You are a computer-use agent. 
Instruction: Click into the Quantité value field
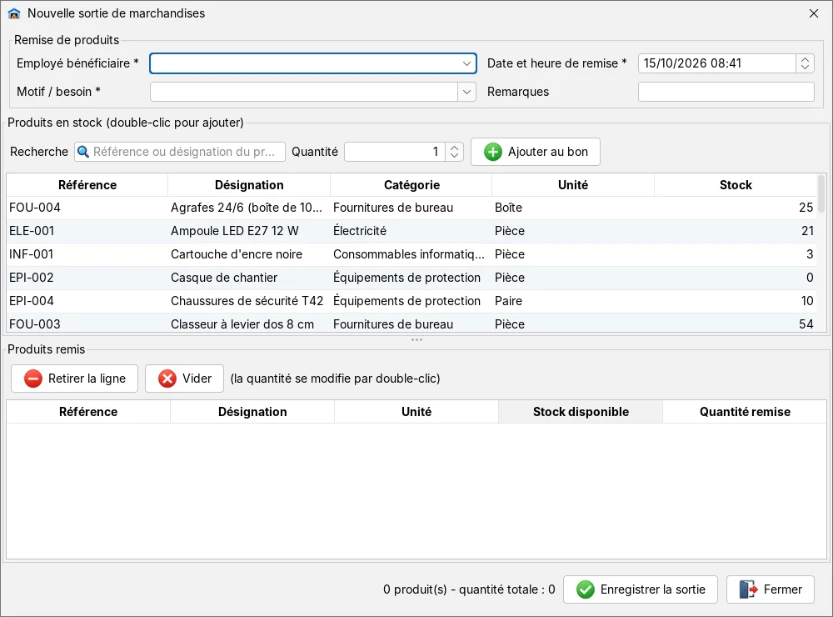[395, 152]
